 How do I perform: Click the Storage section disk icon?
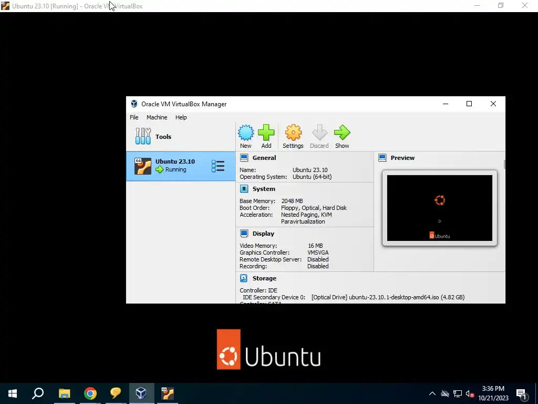coord(244,278)
